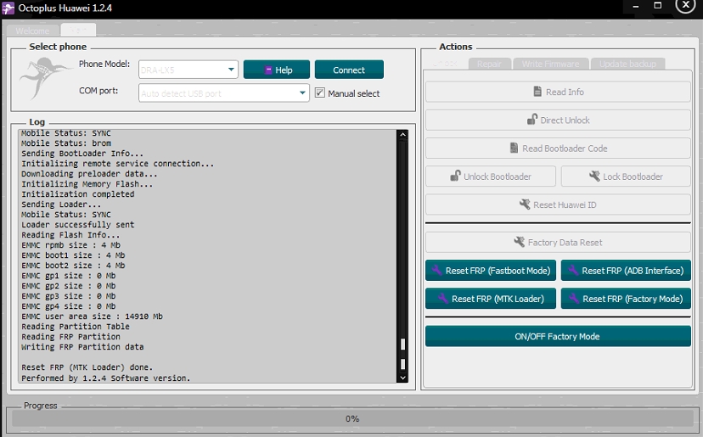The height and width of the screenshot is (437, 703).
Task: Select the highlighted tab next to Welcome
Action: (x=78, y=30)
